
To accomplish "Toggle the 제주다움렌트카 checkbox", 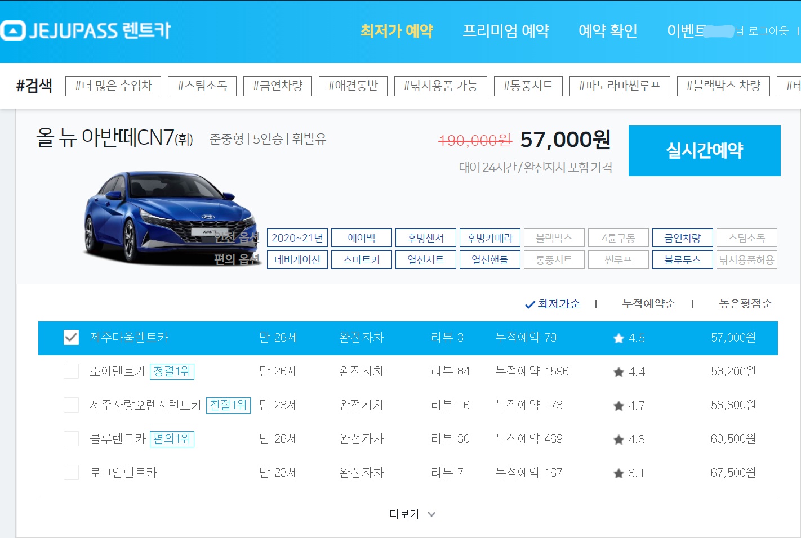I will pyautogui.click(x=71, y=338).
